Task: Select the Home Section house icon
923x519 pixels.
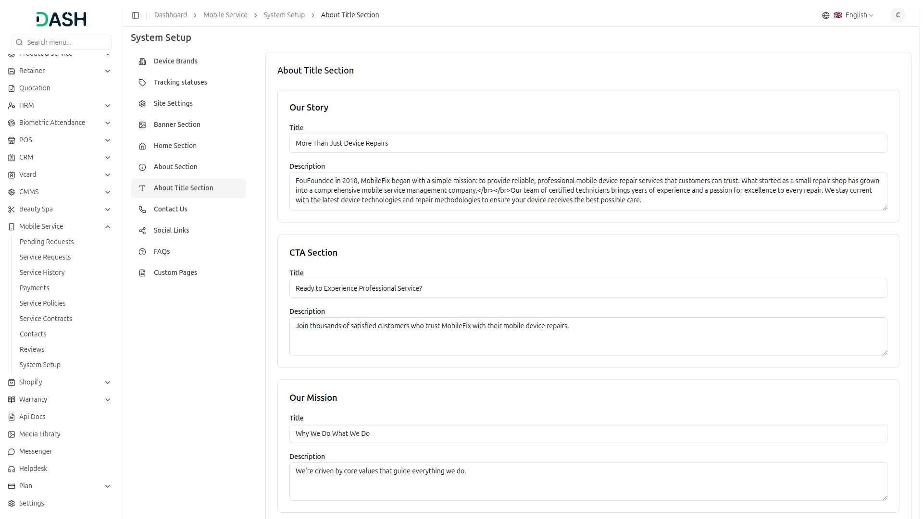Action: pos(142,146)
